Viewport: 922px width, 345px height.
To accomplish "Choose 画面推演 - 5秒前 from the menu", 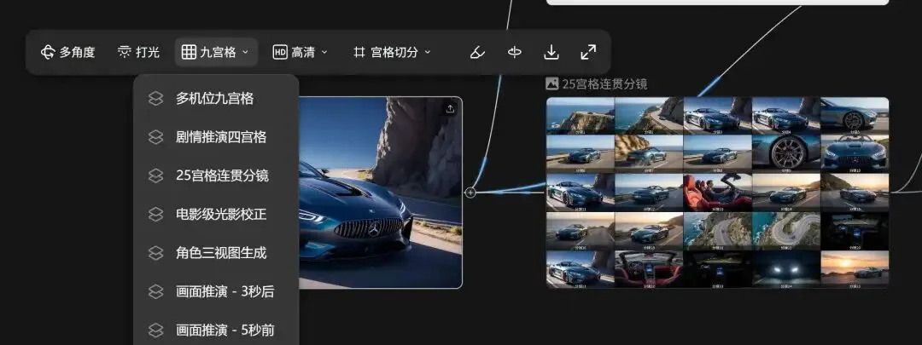I will coord(216,330).
